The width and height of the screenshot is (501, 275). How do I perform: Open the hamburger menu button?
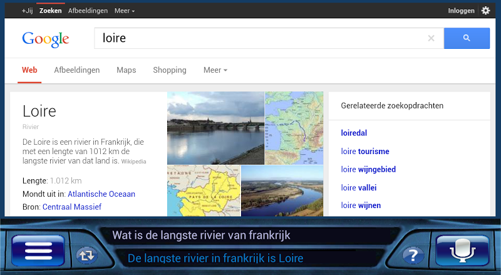(x=38, y=251)
